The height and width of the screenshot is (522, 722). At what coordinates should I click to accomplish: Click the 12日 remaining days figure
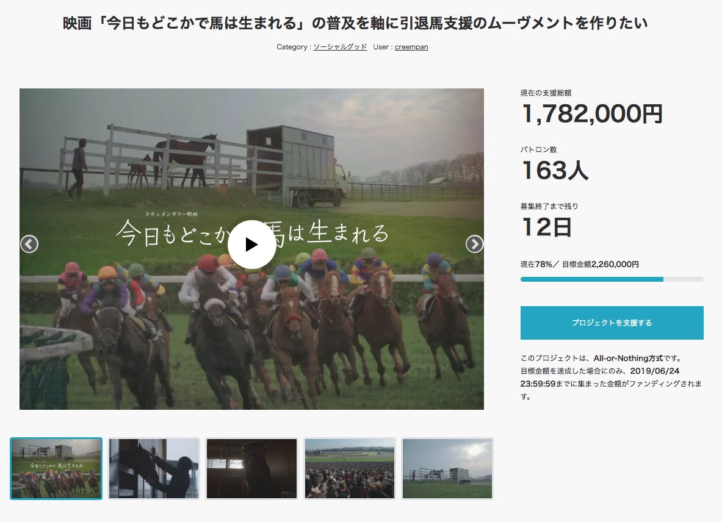coord(547,227)
